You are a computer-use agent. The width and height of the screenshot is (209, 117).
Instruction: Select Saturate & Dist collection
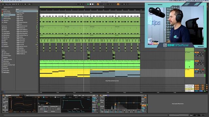(7, 13)
